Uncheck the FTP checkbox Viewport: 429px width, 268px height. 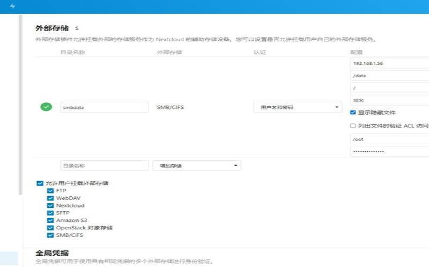click(x=50, y=191)
